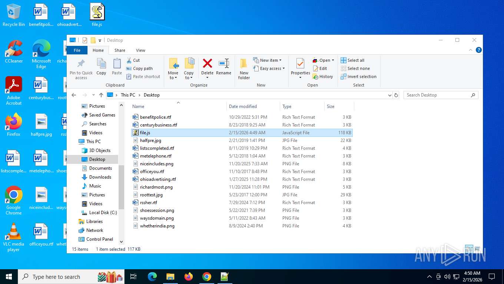Click the Cut scissors command
Viewport: 504px width, 284px height.
point(133,60)
